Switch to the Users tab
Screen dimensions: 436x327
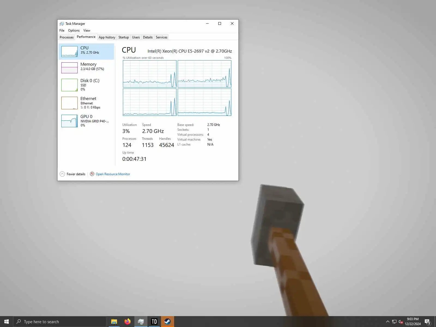[136, 37]
